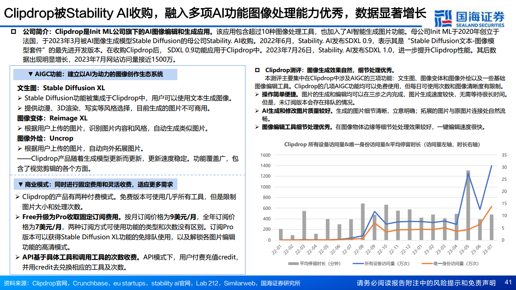Image resolution: width=516 pixels, height=290 pixels.
Task: Click bold text 'API基于具体工具和调用工具的次数收费'
Action: [81, 257]
